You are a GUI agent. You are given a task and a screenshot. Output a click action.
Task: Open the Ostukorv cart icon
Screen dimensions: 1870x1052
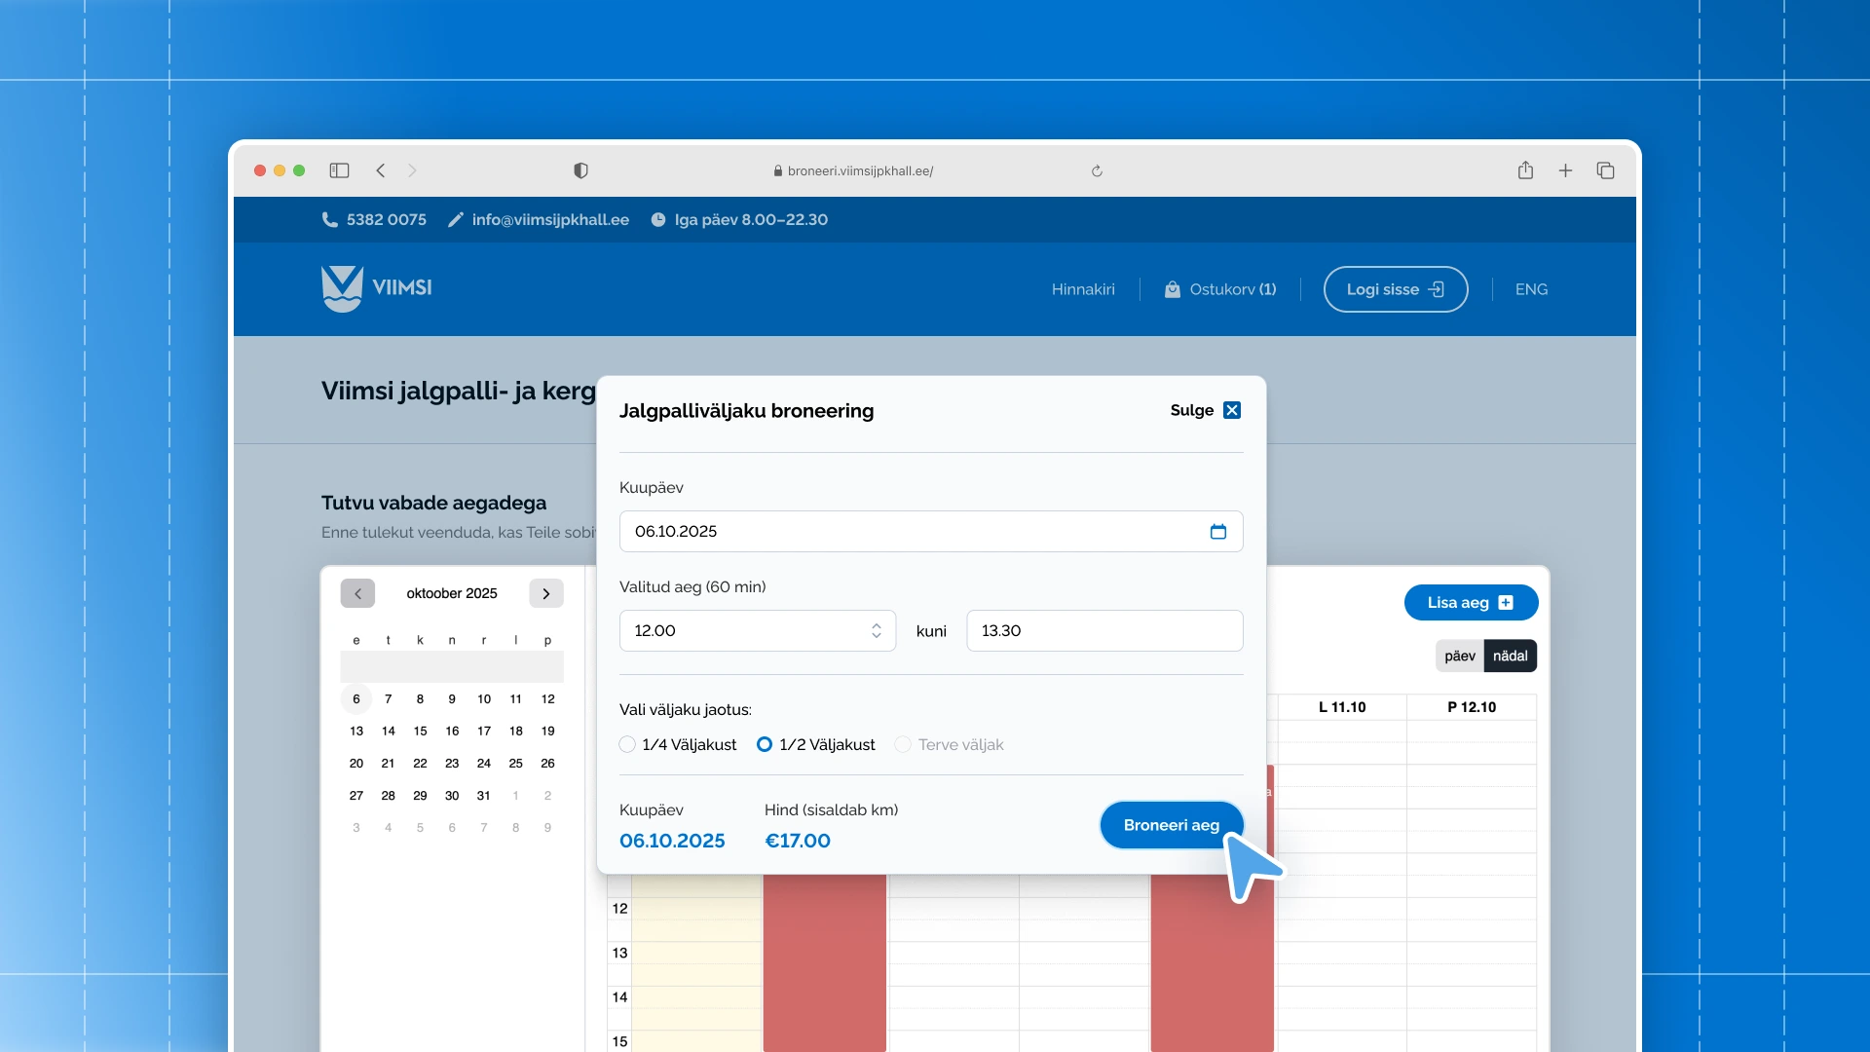[x=1172, y=289]
